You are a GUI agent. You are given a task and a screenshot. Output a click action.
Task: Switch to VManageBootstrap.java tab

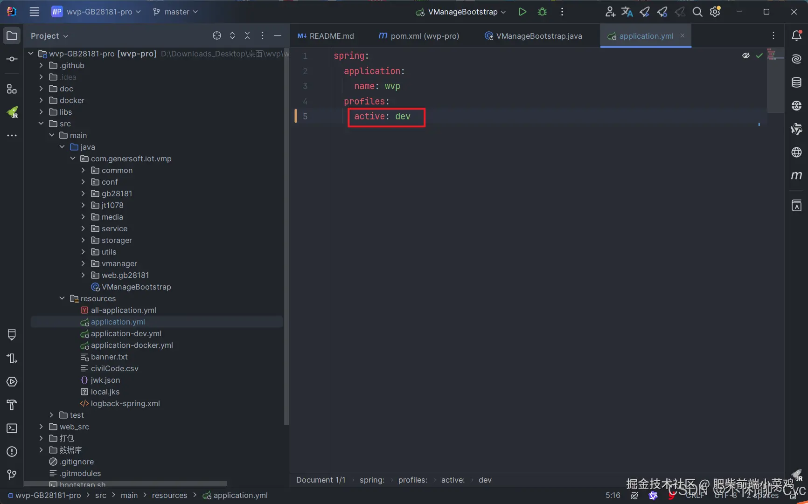(534, 36)
